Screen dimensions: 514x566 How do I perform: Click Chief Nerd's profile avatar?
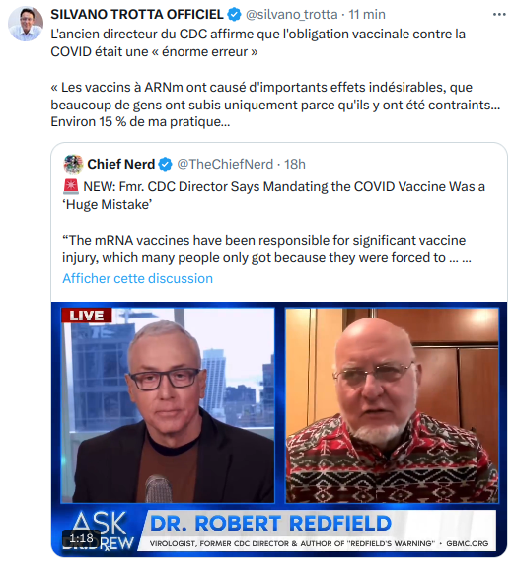(x=73, y=164)
